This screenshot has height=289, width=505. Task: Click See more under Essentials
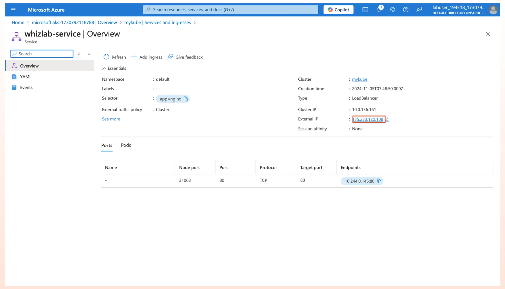(x=111, y=119)
